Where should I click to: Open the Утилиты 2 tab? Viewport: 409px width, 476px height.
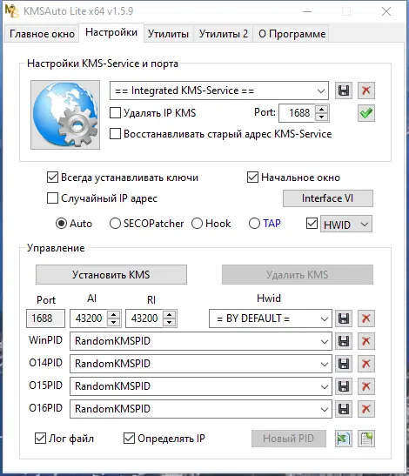click(x=224, y=33)
